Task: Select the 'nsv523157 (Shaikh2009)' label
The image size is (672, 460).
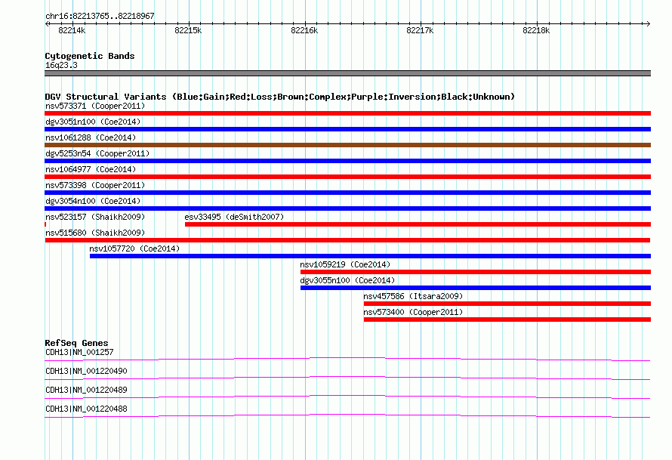Action: (x=95, y=217)
